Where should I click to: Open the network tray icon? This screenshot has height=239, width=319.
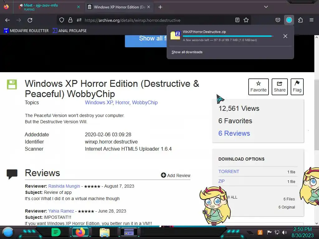click(277, 232)
